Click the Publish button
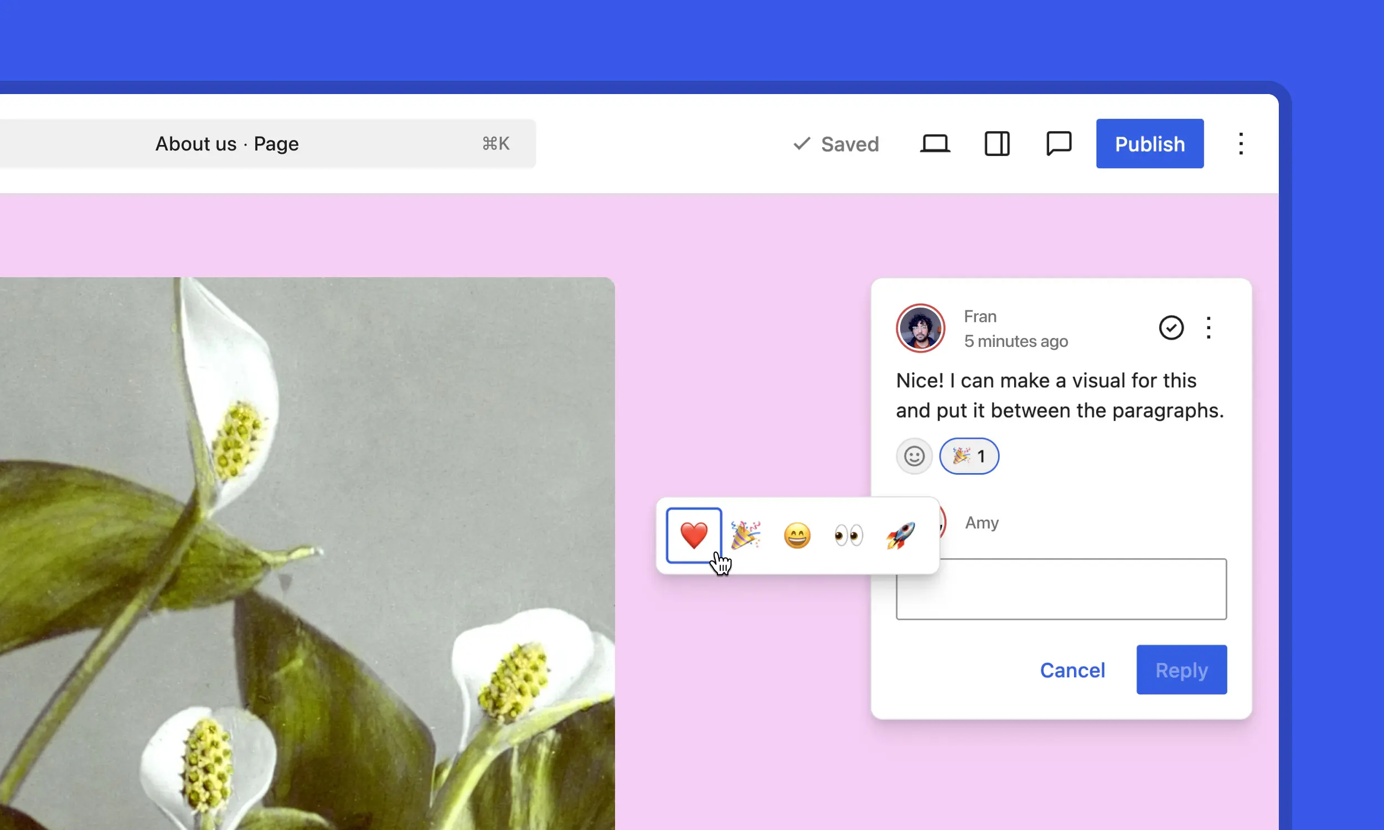Viewport: 1384px width, 830px height. coord(1150,144)
